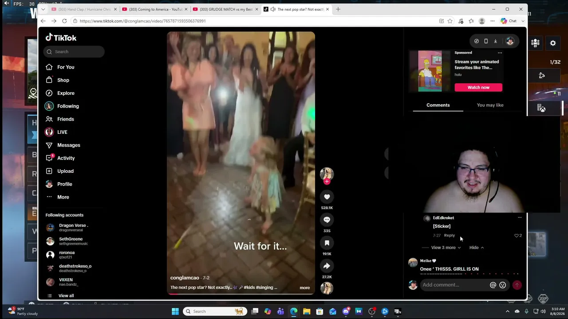Open the Explore compass icon
Image resolution: width=568 pixels, height=319 pixels.
[x=49, y=93]
